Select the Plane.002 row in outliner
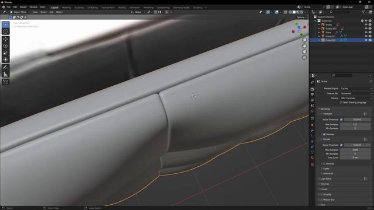This screenshot has width=374, height=210. pos(341,40)
